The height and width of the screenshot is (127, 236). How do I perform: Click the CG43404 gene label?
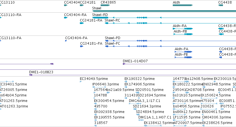click(x=72, y=2)
